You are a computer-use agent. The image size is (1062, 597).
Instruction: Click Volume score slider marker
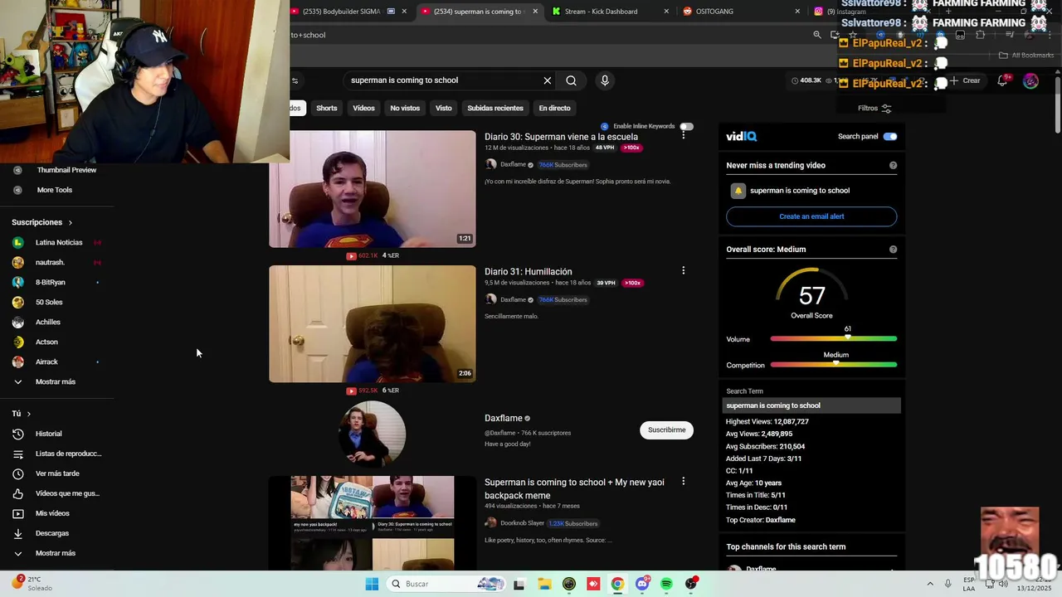(847, 338)
